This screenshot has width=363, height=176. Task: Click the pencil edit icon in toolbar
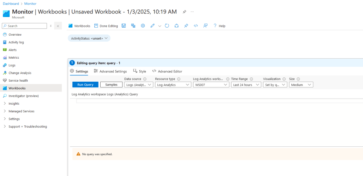(152, 26)
